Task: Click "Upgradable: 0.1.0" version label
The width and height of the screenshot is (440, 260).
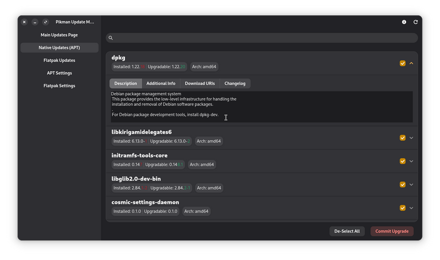Action: (x=161, y=211)
